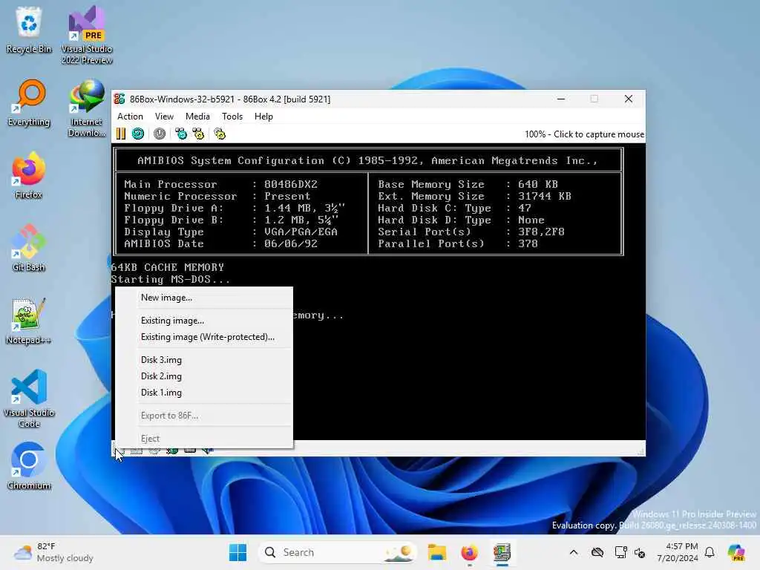760x570 pixels.
Task: Click the cloud sync tray icon
Action: [x=597, y=552]
